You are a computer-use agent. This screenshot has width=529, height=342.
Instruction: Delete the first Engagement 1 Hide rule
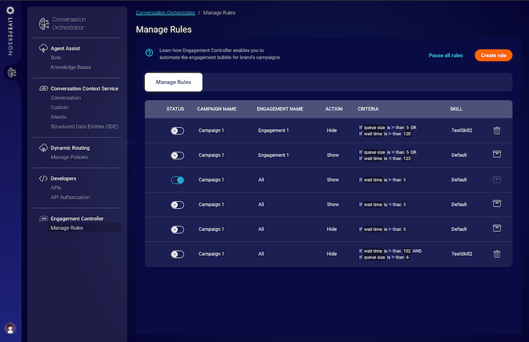coord(497,130)
